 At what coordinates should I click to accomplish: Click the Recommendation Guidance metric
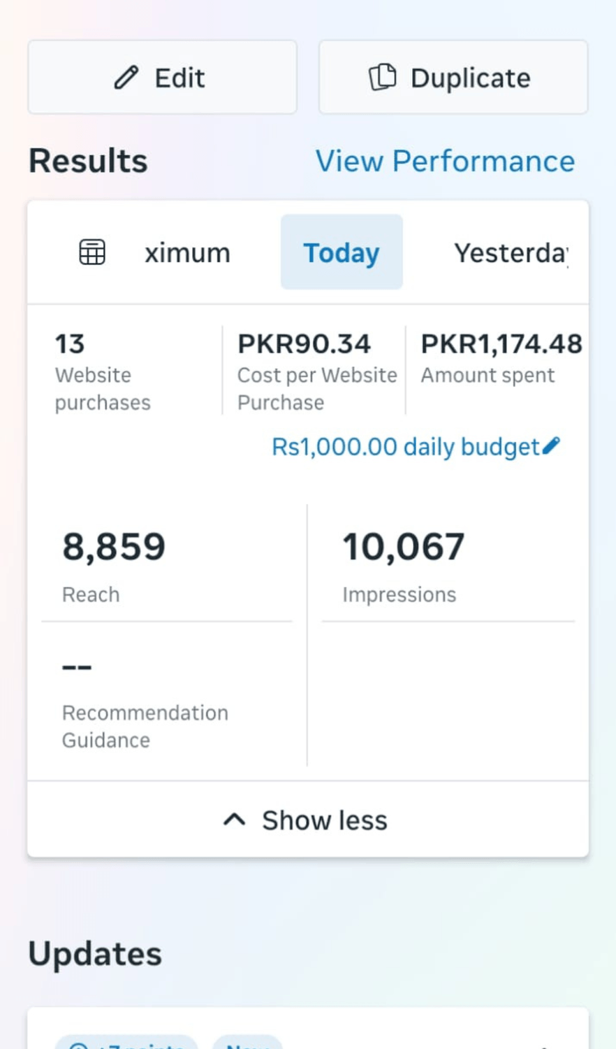[x=145, y=703]
